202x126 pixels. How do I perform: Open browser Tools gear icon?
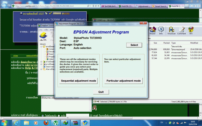[199, 6]
